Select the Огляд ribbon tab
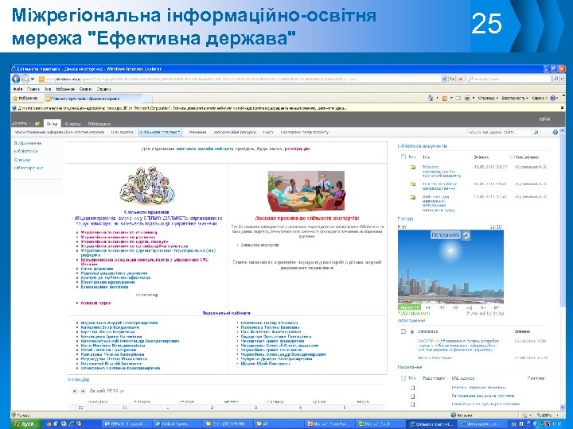Image resolution: width=573 pixels, height=429 pixels. point(52,123)
